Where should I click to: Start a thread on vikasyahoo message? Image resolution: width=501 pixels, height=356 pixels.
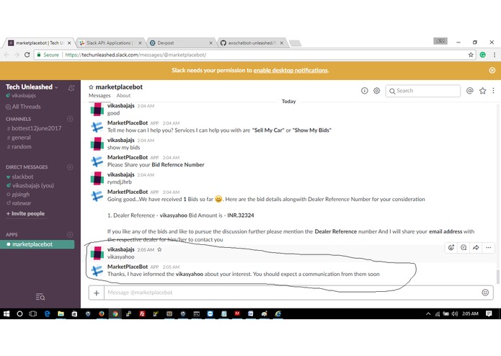pyautogui.click(x=464, y=247)
